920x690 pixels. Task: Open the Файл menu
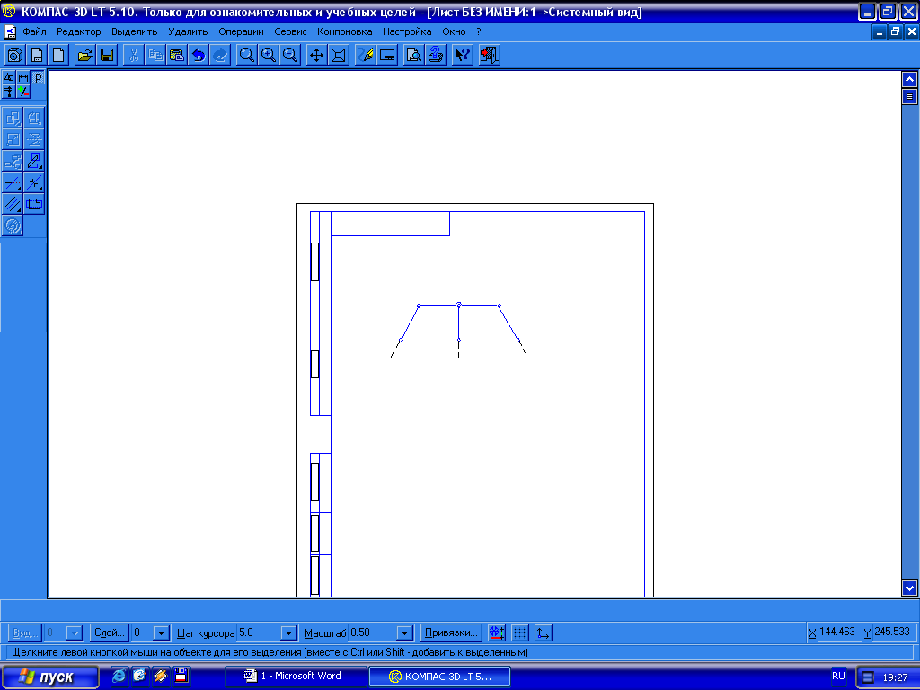(x=35, y=31)
